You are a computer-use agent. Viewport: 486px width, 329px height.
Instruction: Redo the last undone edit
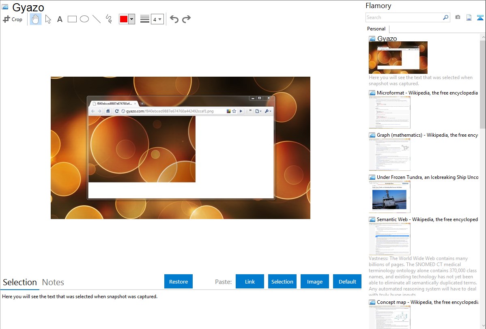pos(187,19)
